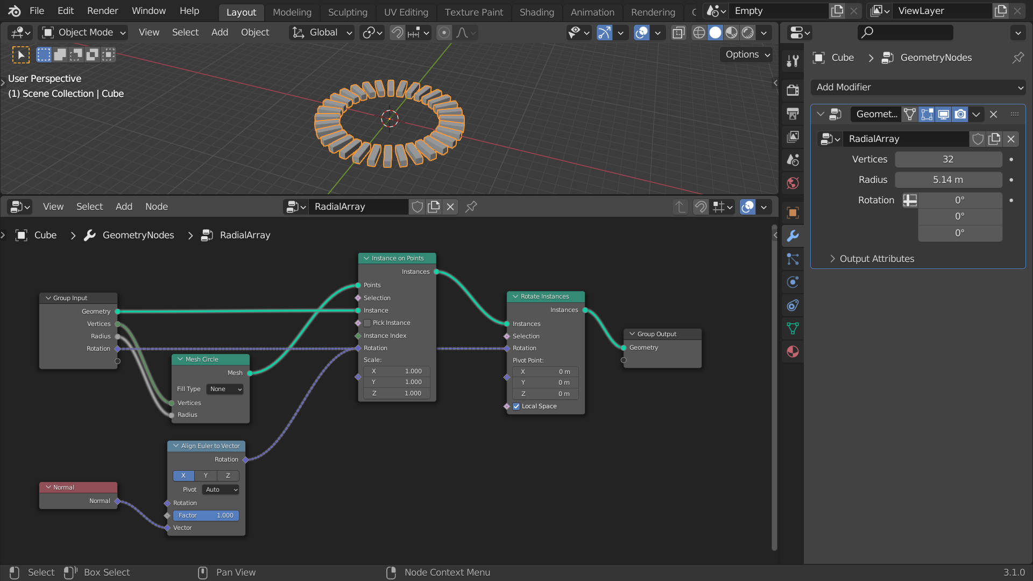Click the Radius 5.14 m field
The image size is (1033, 581).
[x=948, y=180]
